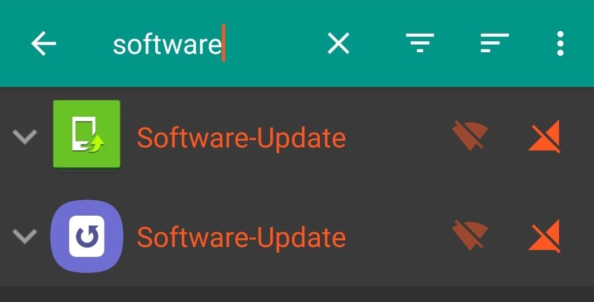Toggle Wi-Fi access for purple Software-Update

tap(470, 235)
